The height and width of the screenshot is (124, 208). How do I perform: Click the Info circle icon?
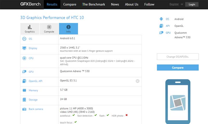point(68,27)
